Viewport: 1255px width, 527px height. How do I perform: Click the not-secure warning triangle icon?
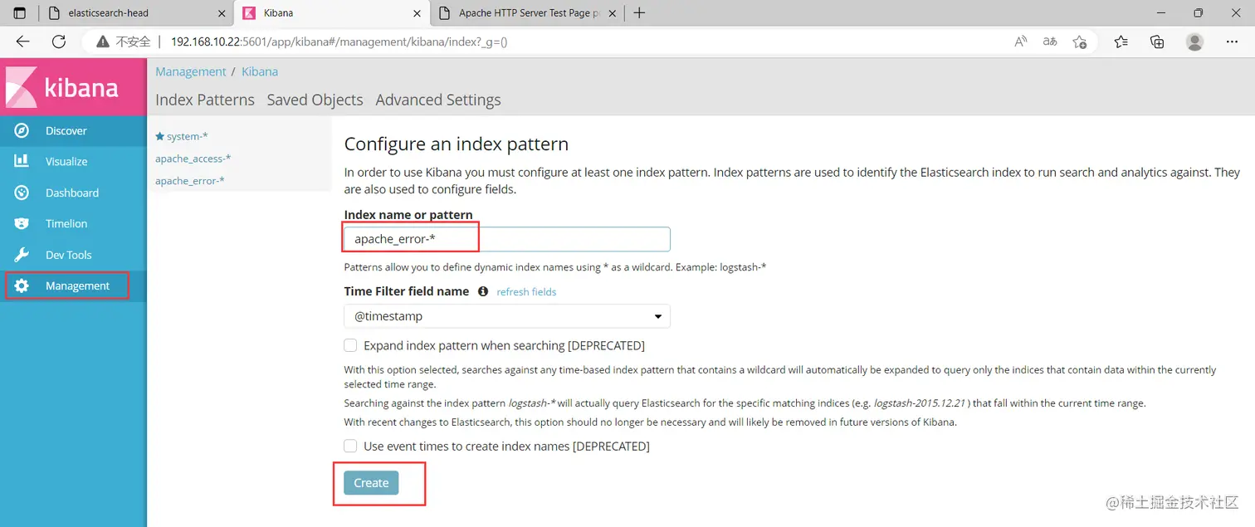[103, 41]
